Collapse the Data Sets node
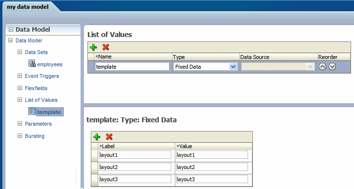354x189 pixels. 20,52
